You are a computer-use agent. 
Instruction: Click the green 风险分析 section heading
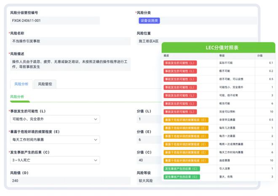click(x=17, y=97)
